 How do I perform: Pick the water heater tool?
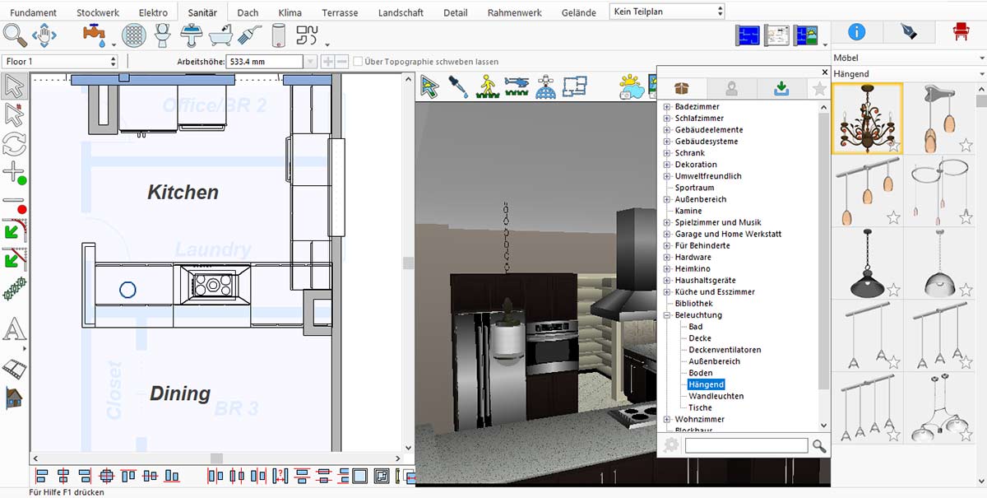coord(278,35)
